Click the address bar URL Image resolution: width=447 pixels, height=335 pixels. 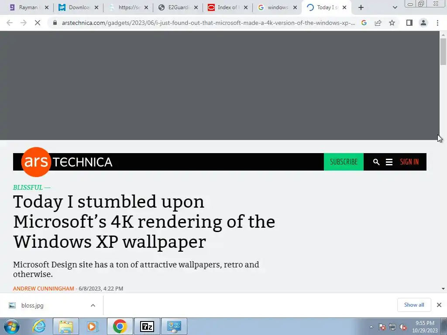[x=208, y=23]
